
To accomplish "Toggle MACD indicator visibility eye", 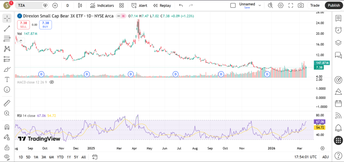I will coord(52,82).
